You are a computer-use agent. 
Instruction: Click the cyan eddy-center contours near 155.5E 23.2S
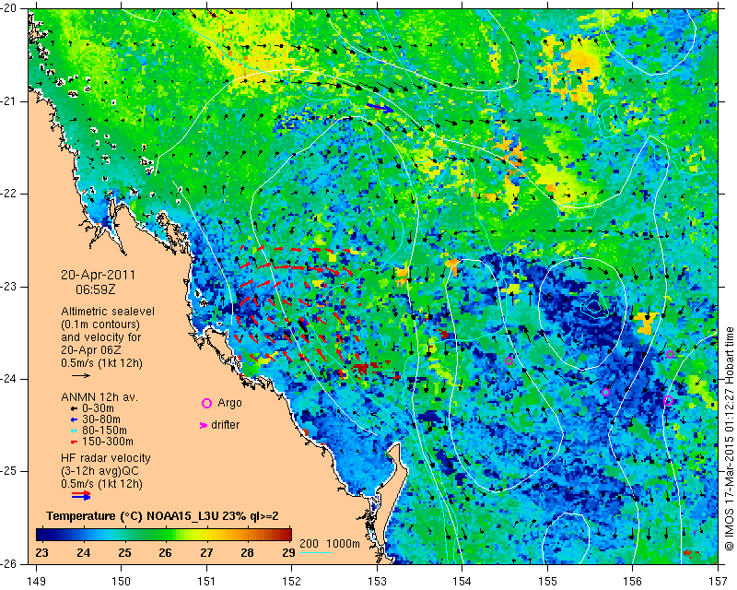pyautogui.click(x=593, y=306)
